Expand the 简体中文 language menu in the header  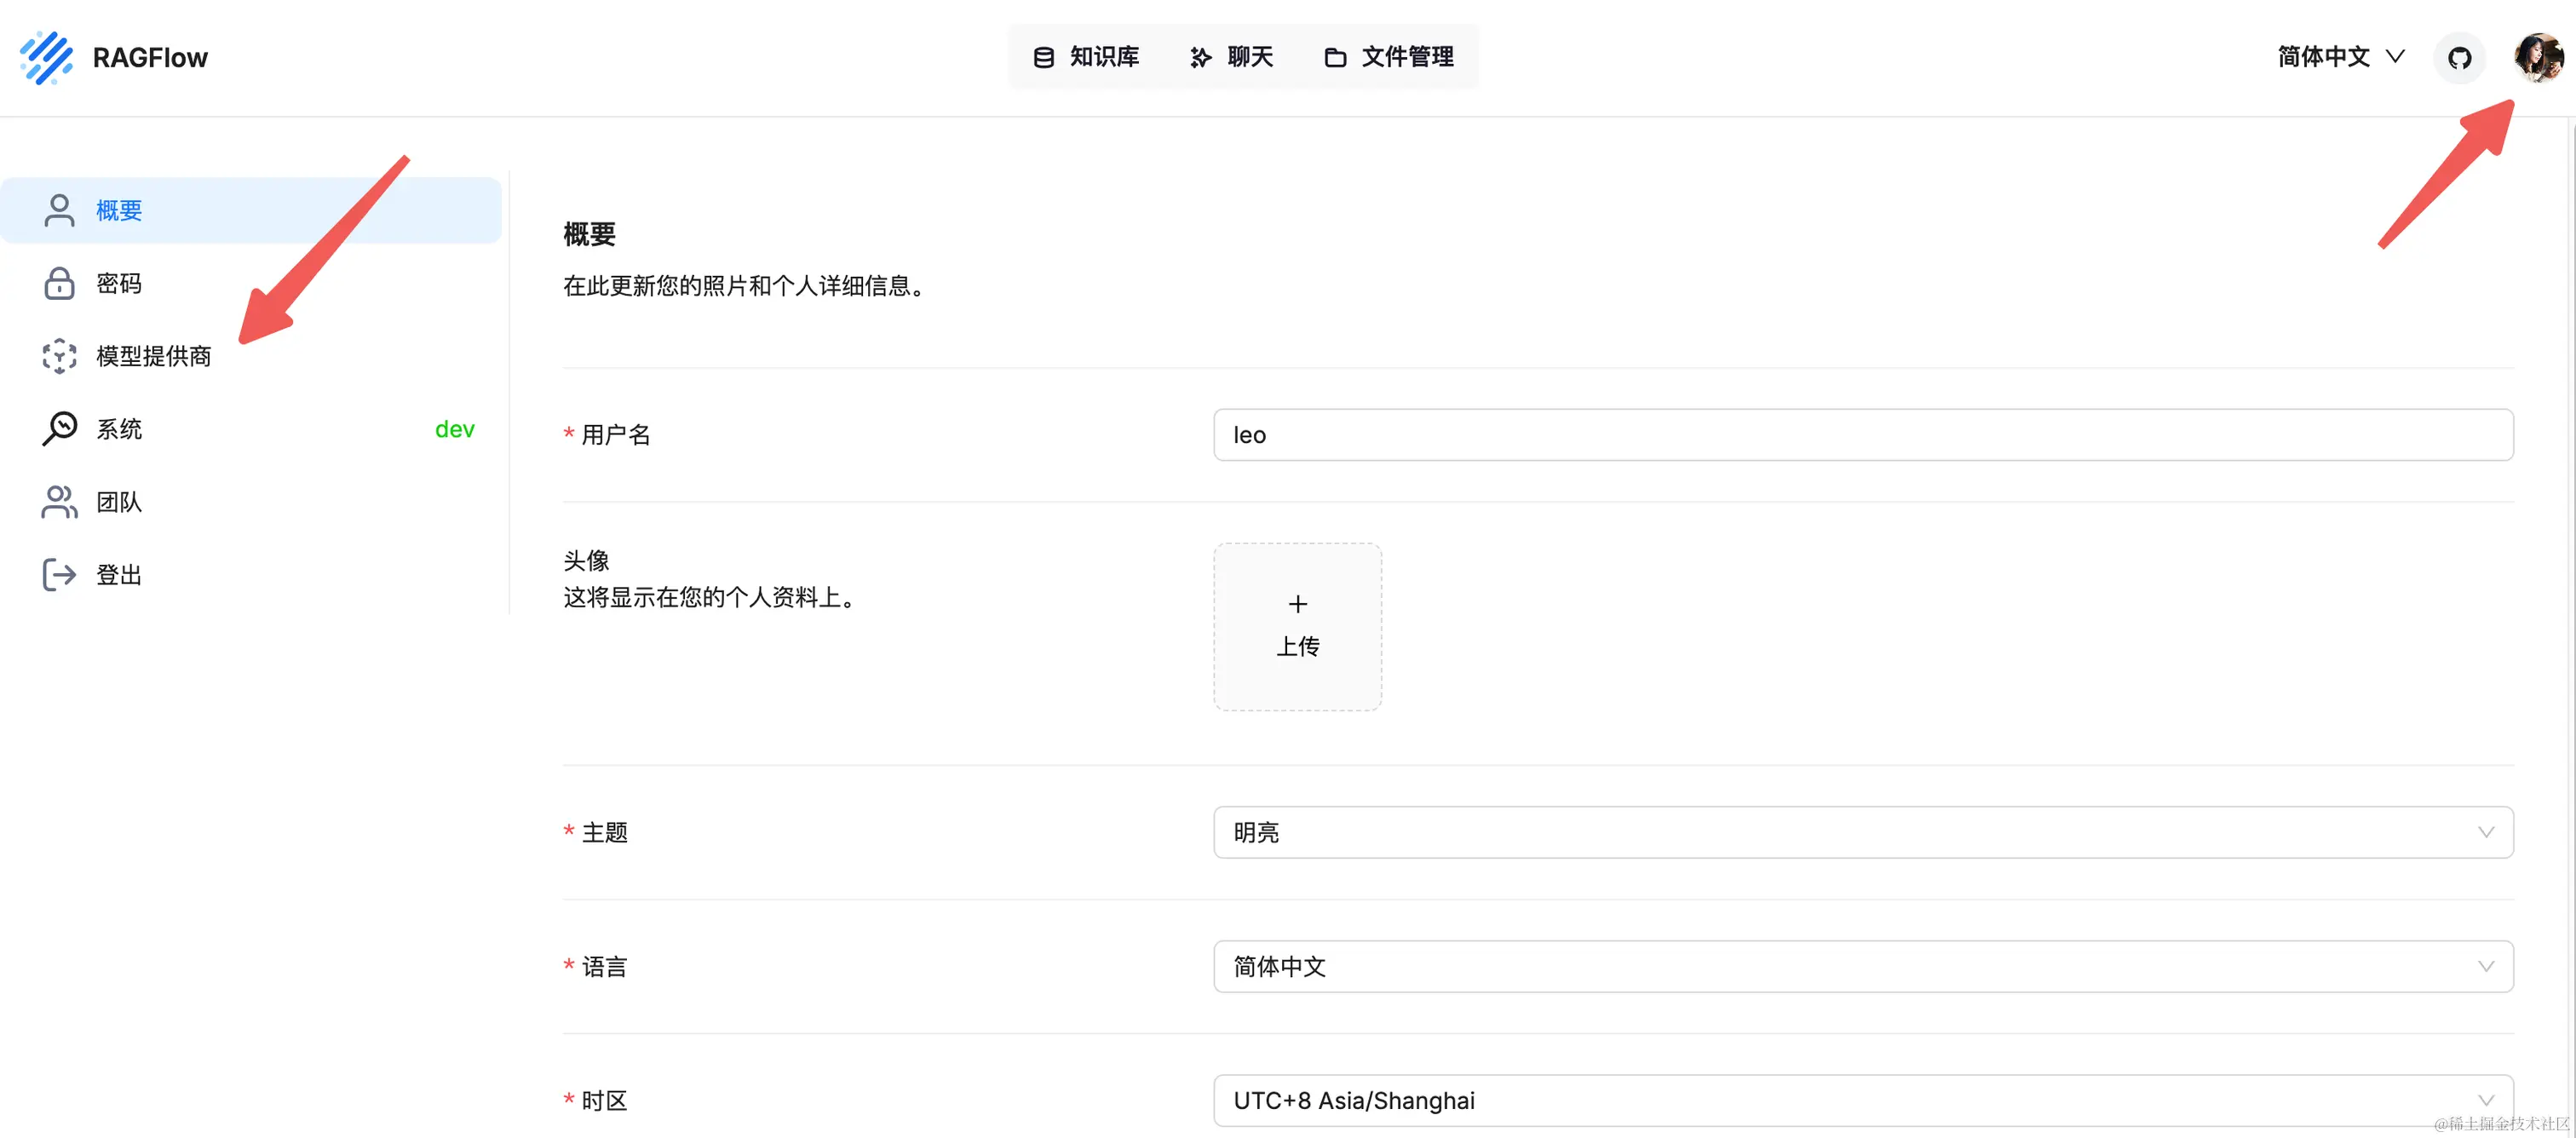coord(2340,57)
